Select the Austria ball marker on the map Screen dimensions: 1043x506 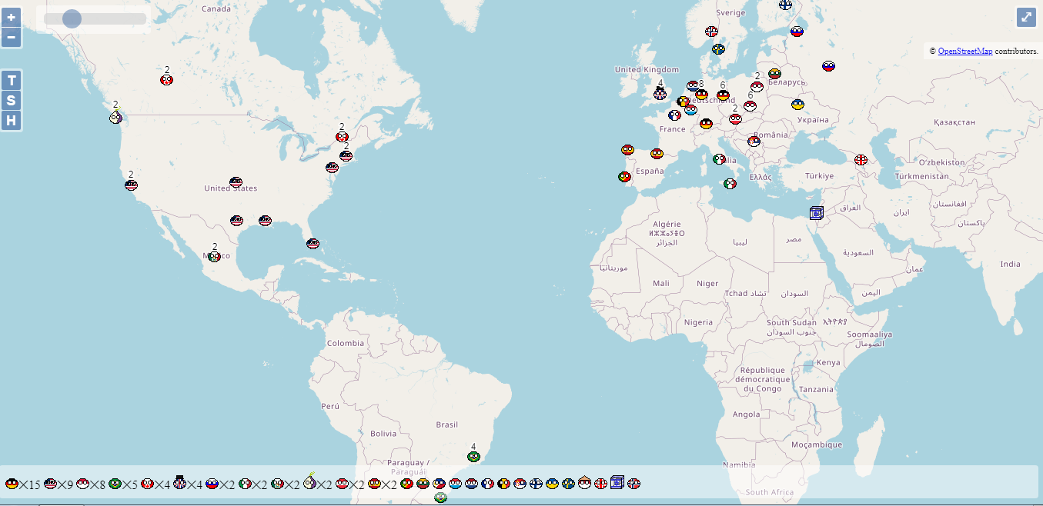(735, 119)
